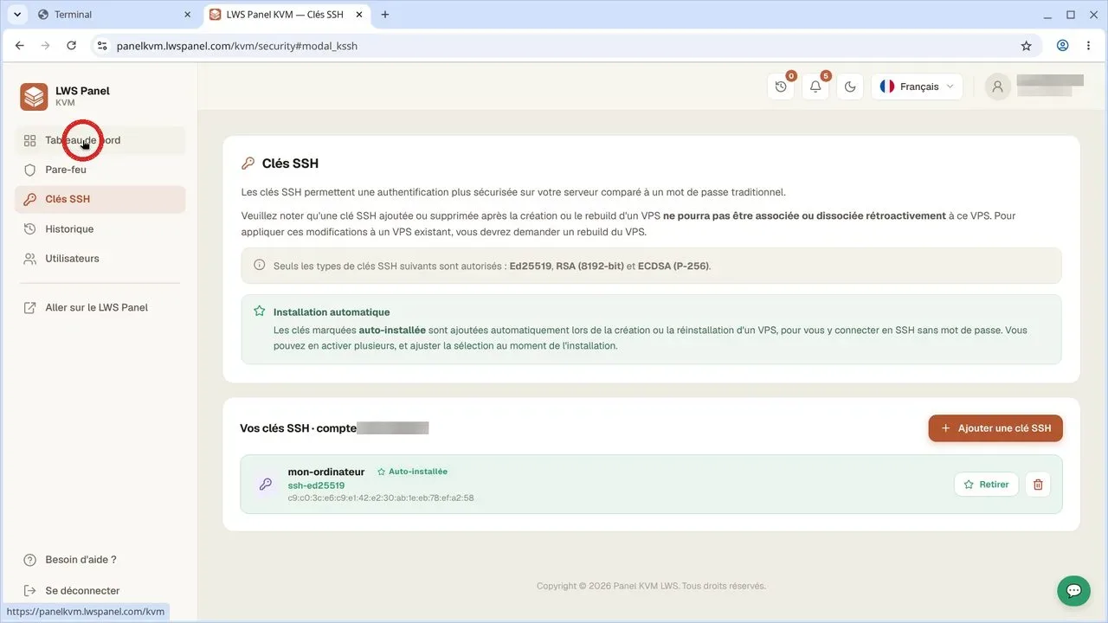The image size is (1108, 623).
Task: Toggle dark mode moon icon
Action: [850, 87]
